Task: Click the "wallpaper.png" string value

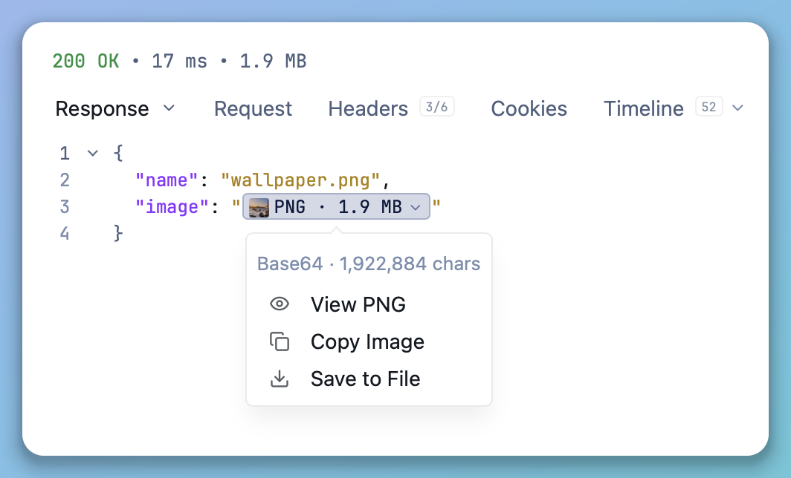Action: [300, 180]
